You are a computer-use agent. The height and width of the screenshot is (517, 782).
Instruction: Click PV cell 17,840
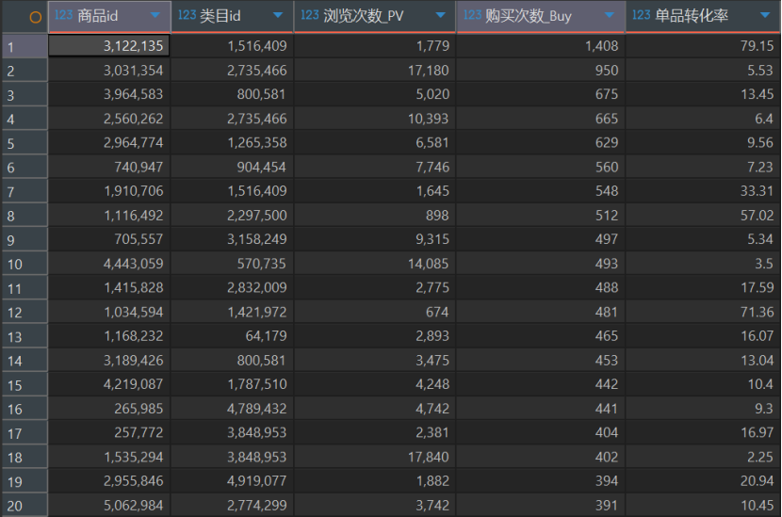pos(375,457)
